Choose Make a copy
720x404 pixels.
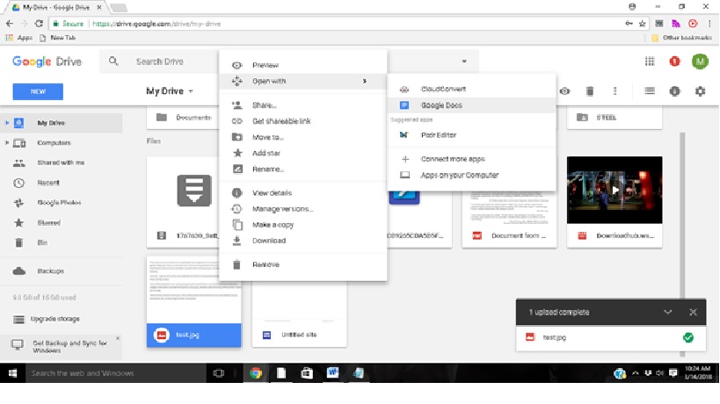tap(303, 225)
